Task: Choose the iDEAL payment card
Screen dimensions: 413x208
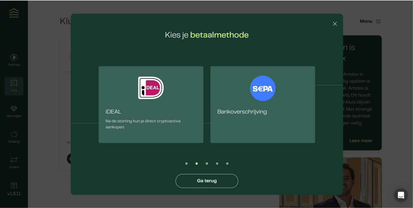Action: (x=151, y=105)
